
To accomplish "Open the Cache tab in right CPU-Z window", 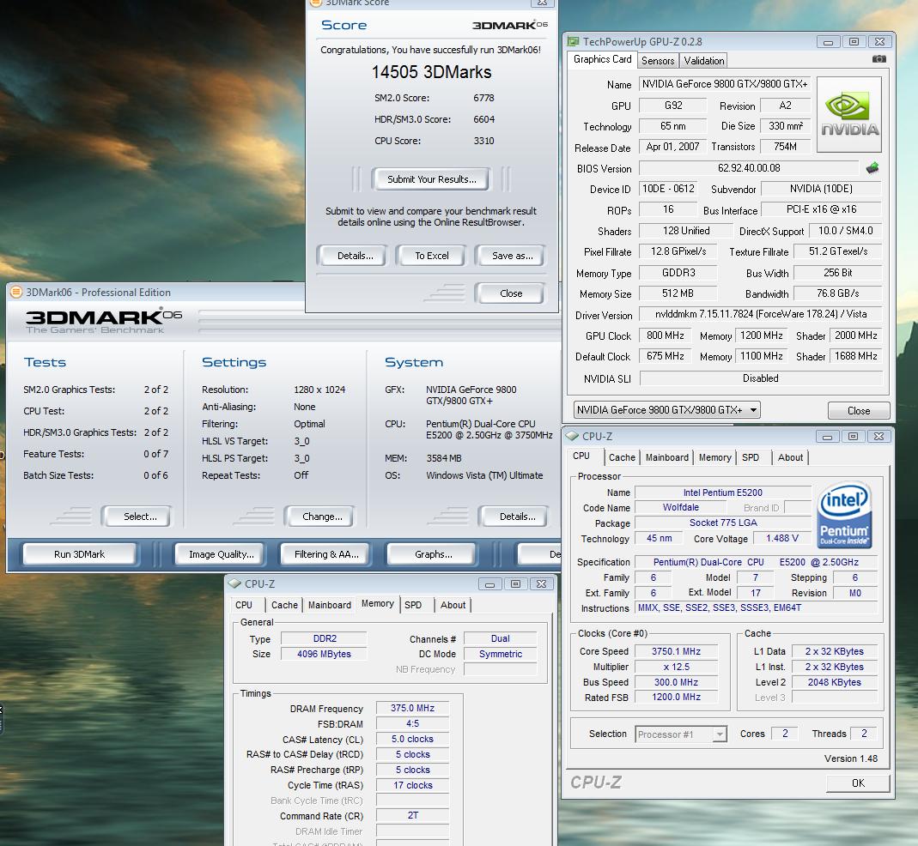I will 622,457.
